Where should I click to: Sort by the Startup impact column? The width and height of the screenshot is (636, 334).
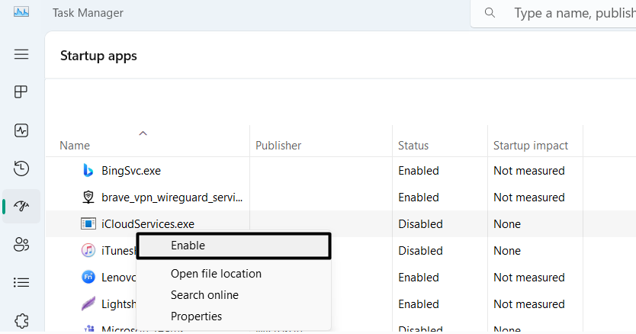tap(531, 146)
